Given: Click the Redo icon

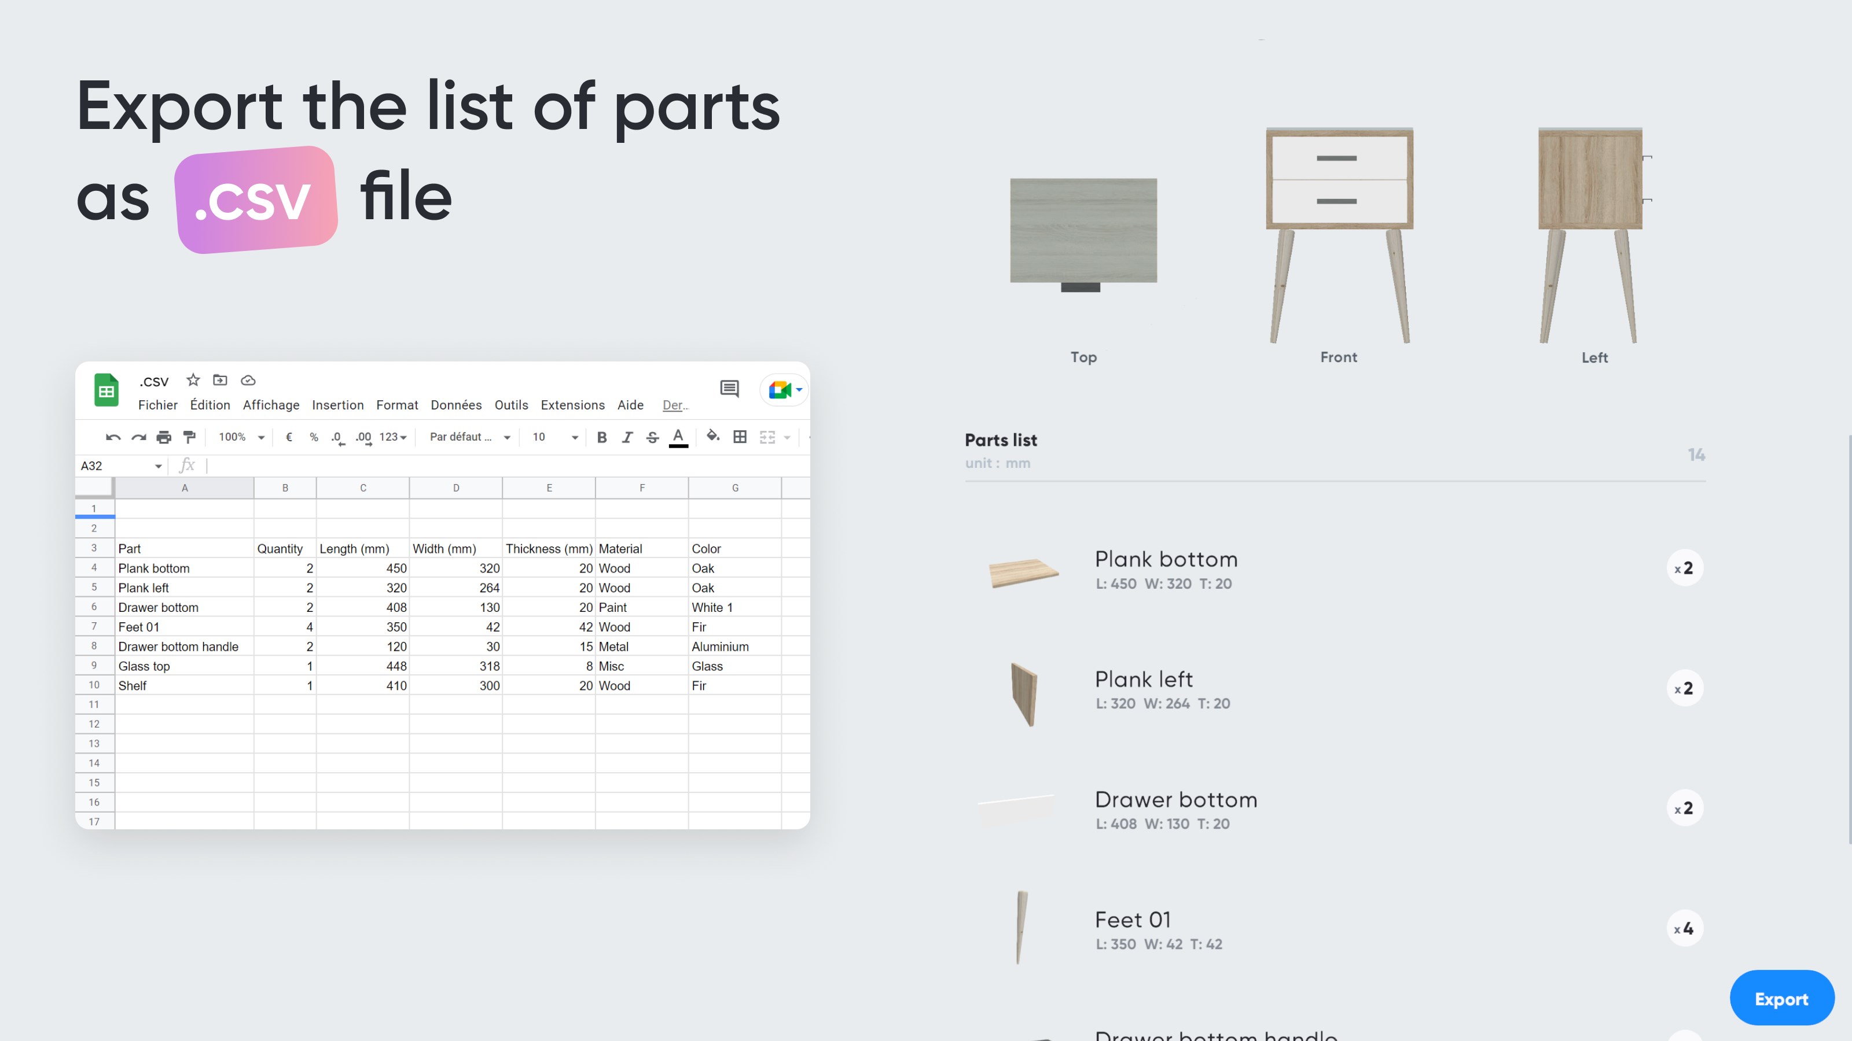Looking at the screenshot, I should tap(138, 437).
